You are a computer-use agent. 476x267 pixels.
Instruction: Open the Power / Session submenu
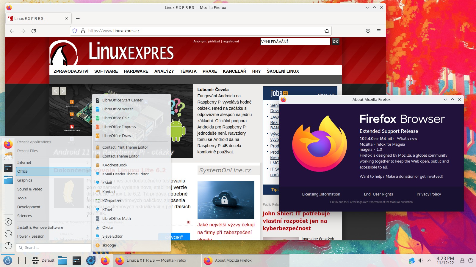click(x=53, y=236)
